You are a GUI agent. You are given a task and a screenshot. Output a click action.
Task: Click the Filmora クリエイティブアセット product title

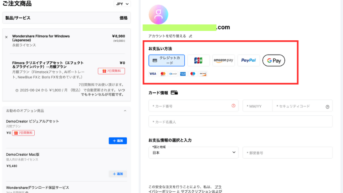[48, 65]
